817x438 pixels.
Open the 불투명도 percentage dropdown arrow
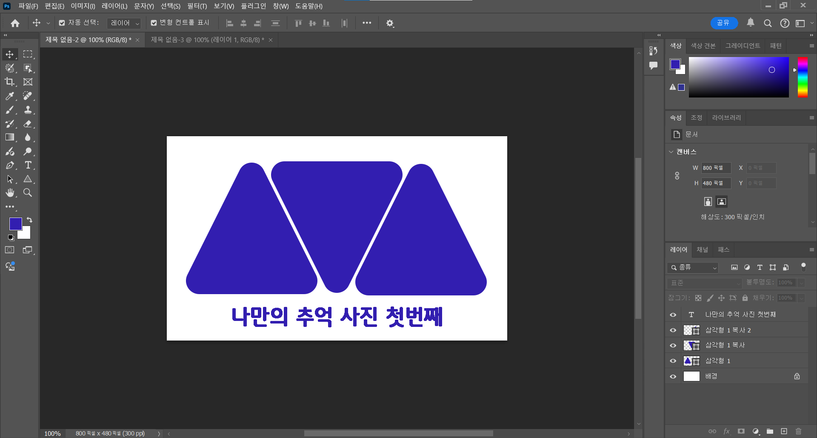(801, 283)
